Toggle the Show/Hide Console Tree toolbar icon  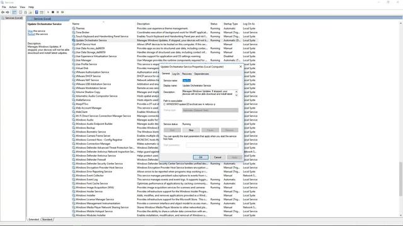coord(14,12)
